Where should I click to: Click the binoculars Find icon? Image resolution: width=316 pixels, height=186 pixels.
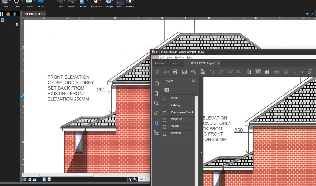[x=267, y=72]
